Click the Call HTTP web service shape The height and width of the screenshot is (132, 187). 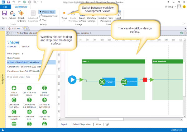[x=29, y=91]
